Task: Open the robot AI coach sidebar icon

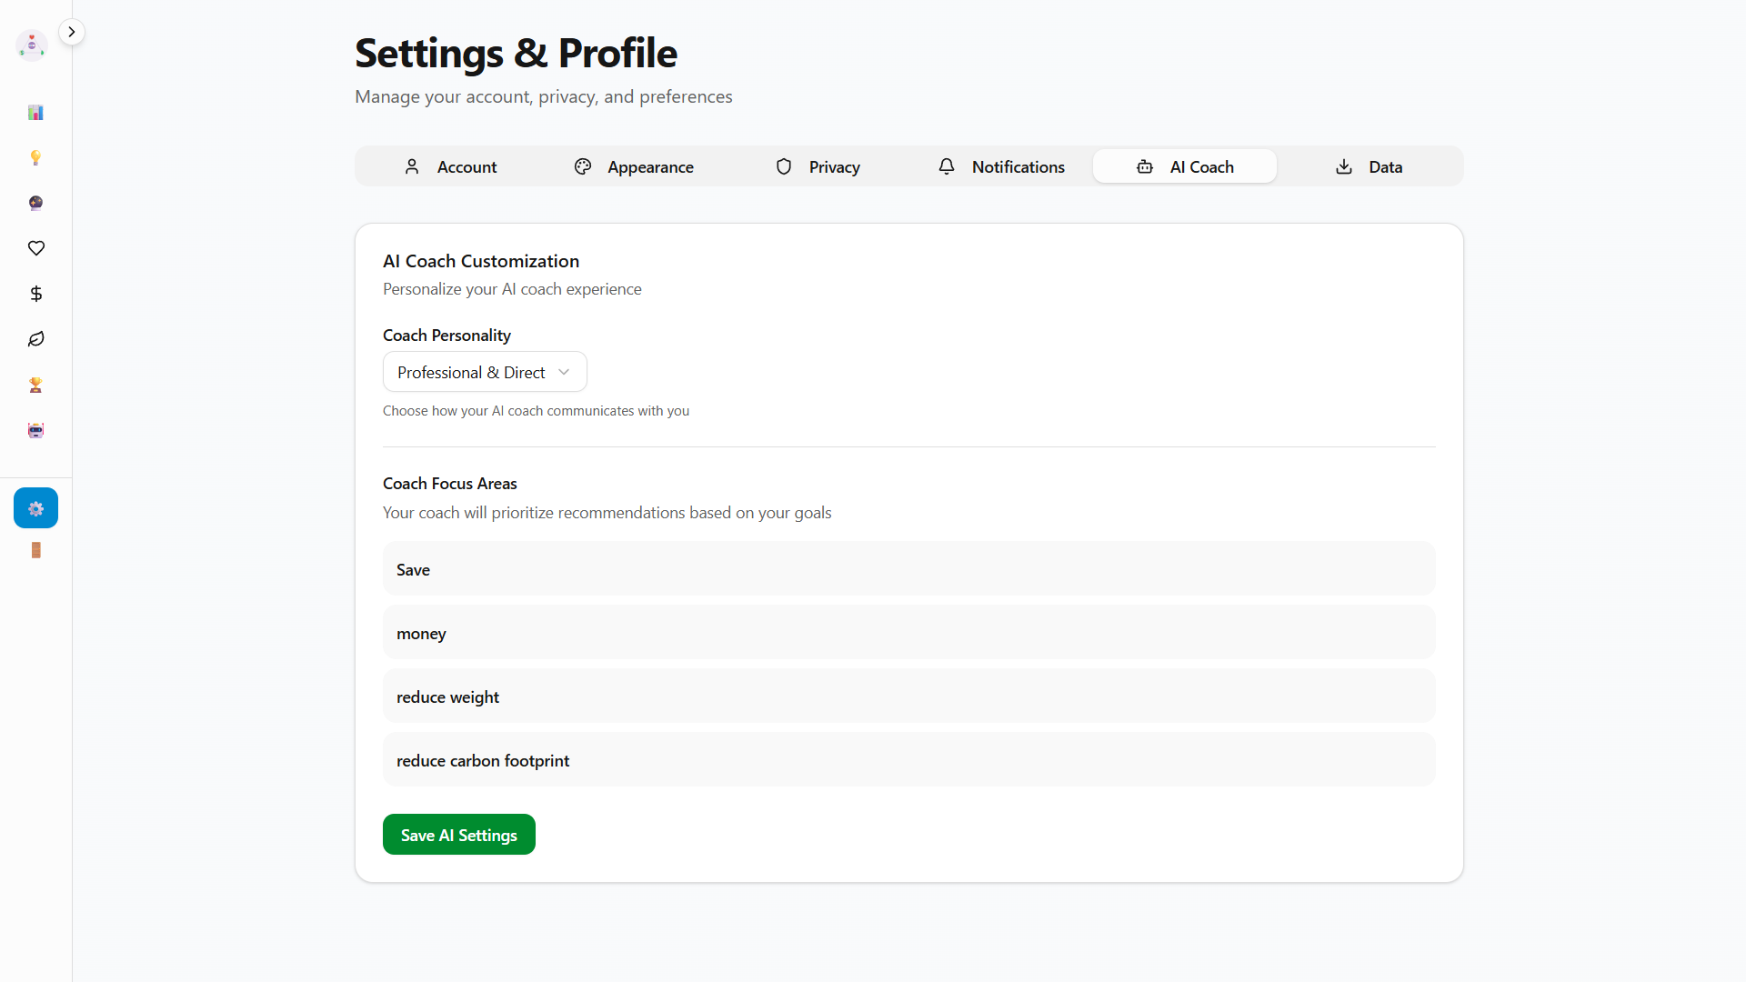Action: coord(35,430)
